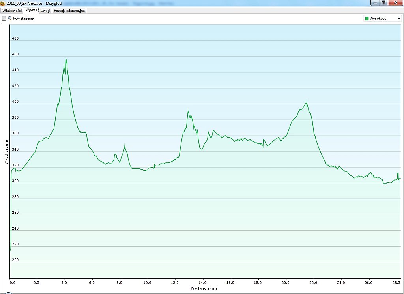Expand the Wysokość dropdown arrow

[399, 19]
